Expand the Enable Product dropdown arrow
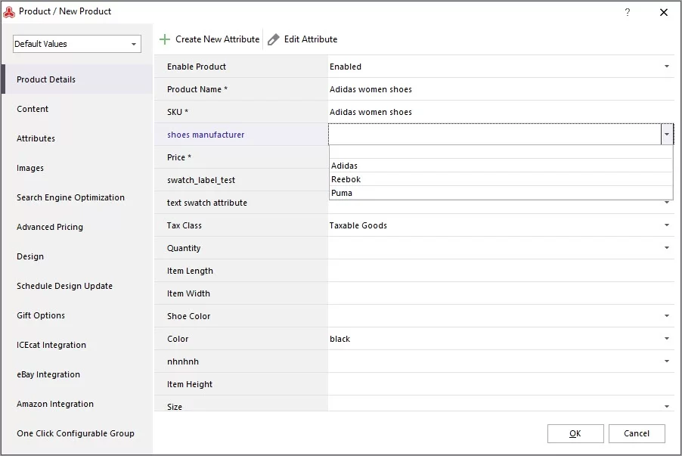This screenshot has height=456, width=682. (x=666, y=67)
